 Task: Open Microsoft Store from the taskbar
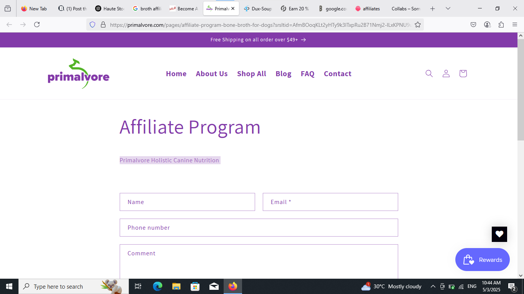tap(195, 286)
